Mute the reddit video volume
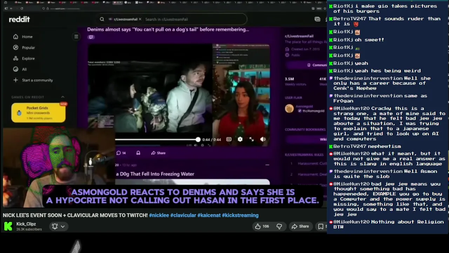 pyautogui.click(x=263, y=140)
